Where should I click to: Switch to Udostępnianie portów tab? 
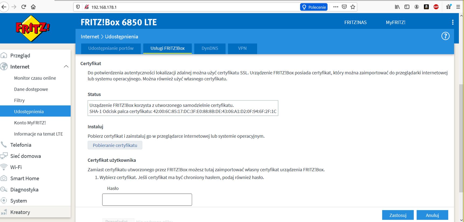point(111,49)
